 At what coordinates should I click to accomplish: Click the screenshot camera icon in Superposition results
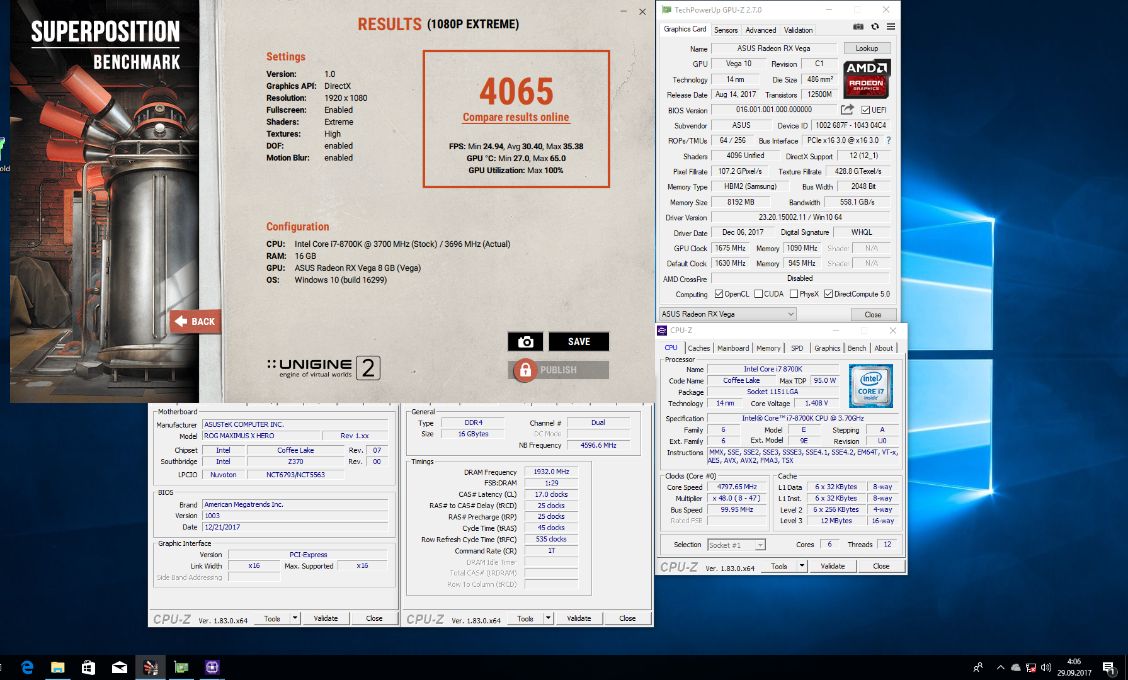525,341
